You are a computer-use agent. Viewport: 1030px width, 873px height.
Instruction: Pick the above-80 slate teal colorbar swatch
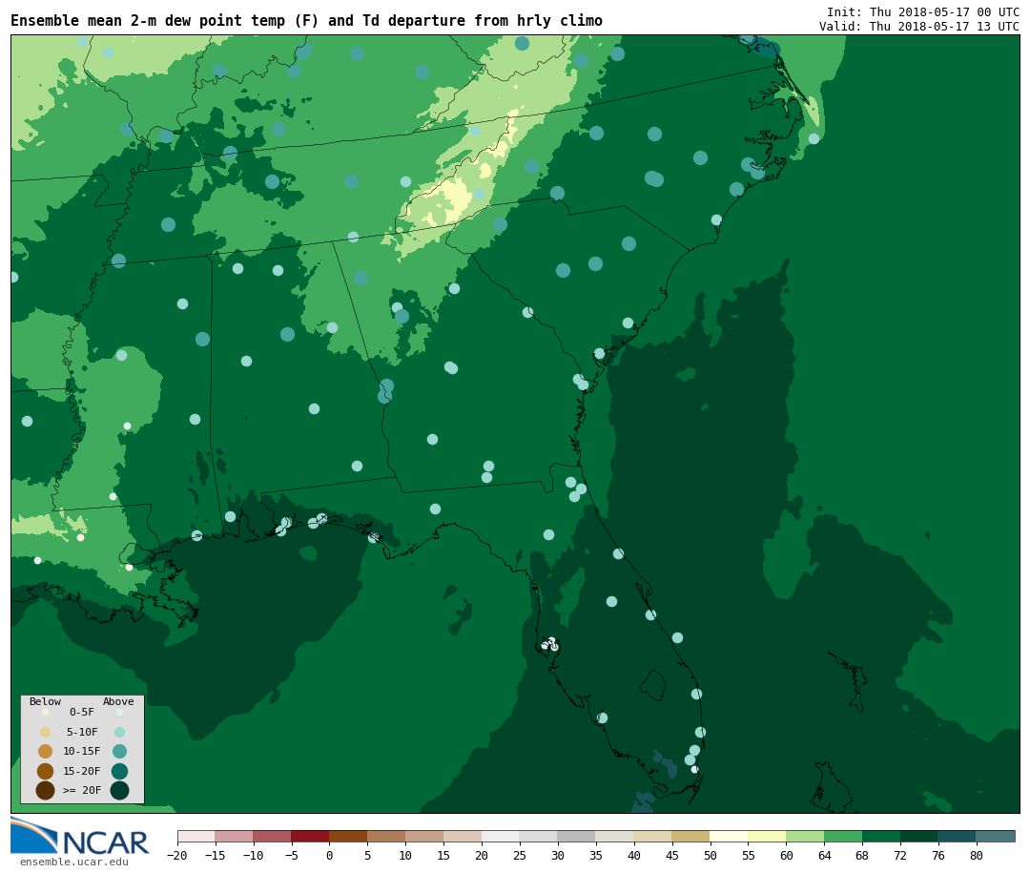(996, 836)
